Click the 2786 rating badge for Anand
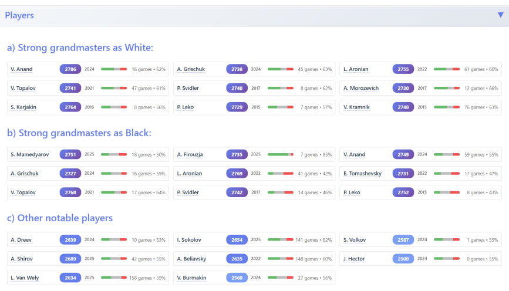The height and width of the screenshot is (291, 509). click(x=70, y=69)
